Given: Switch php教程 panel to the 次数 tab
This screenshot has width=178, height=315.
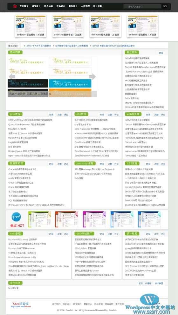Looking at the screenshot, I should click(x=110, y=115).
